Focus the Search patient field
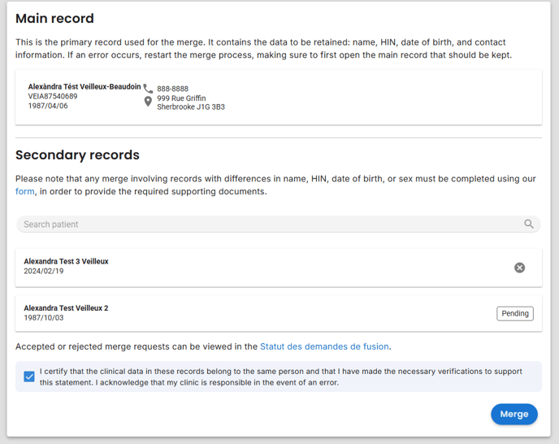 pyautogui.click(x=279, y=224)
